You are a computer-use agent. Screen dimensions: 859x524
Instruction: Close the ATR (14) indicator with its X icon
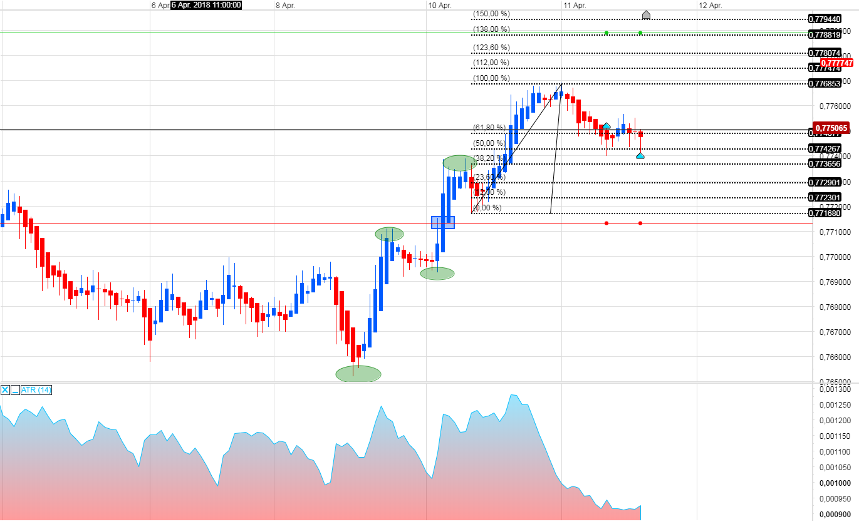4,390
